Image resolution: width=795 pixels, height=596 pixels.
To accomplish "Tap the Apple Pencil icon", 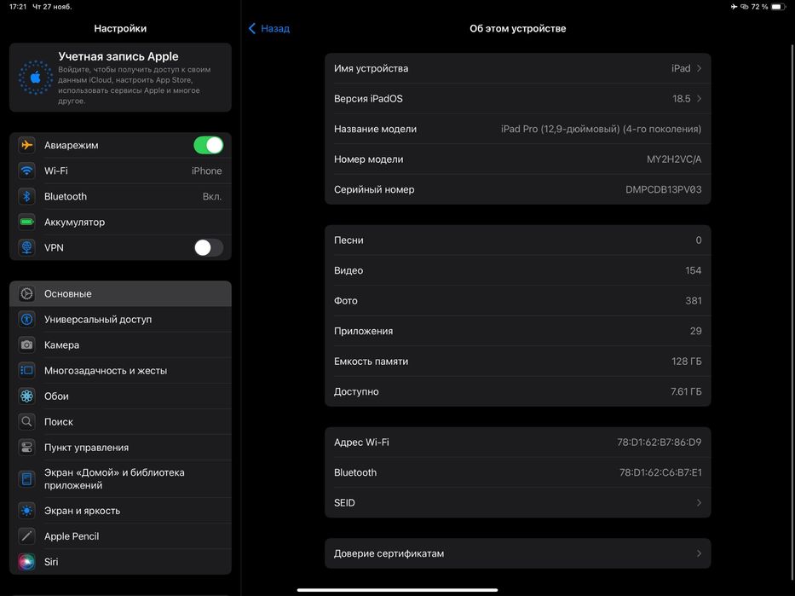I will [27, 536].
